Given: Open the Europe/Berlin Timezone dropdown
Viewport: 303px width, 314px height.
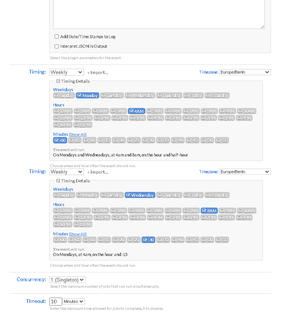Looking at the screenshot, I should pyautogui.click(x=245, y=72).
